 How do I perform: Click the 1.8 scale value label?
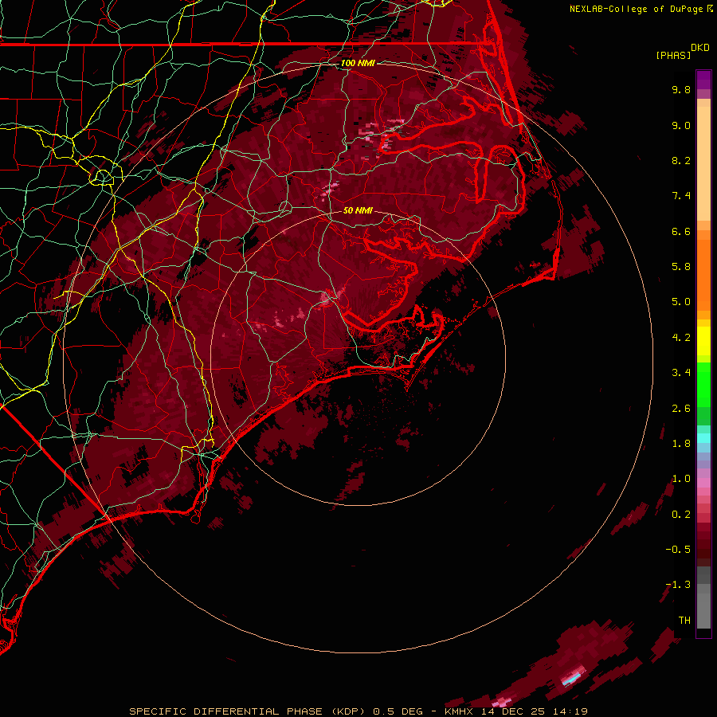tap(681, 444)
